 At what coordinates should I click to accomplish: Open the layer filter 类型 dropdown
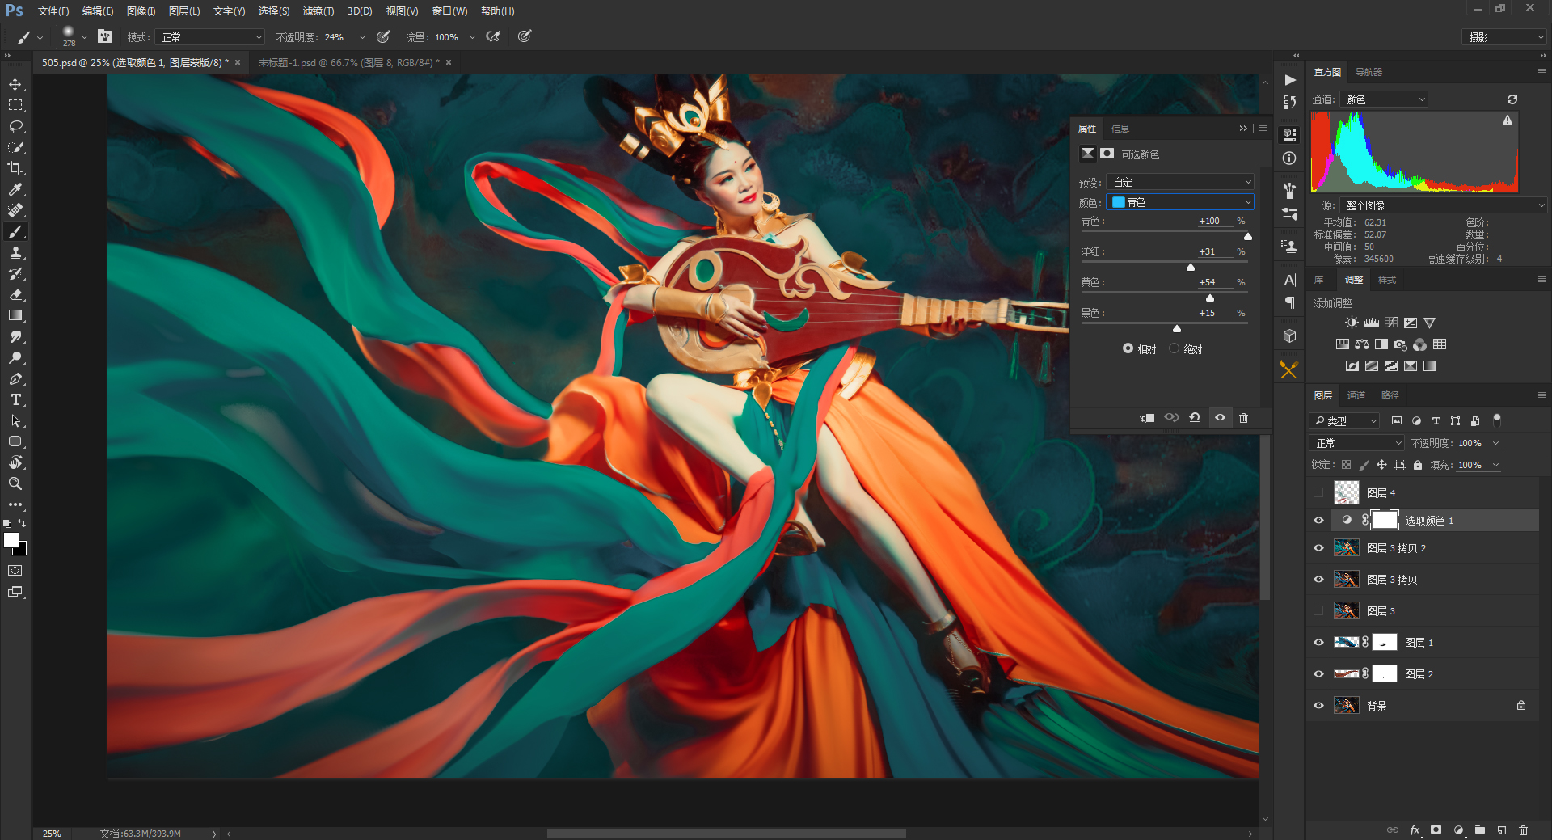click(1344, 421)
